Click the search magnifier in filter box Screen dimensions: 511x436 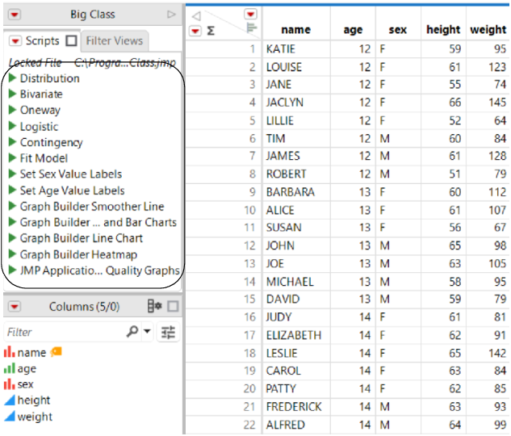click(132, 331)
